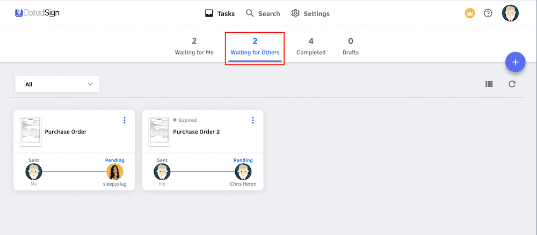Select the Waiting for Others tab
Image resolution: width=537 pixels, height=235 pixels.
point(255,47)
